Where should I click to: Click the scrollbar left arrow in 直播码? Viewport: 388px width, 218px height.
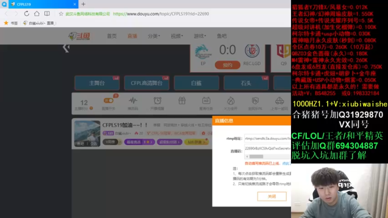247,156
